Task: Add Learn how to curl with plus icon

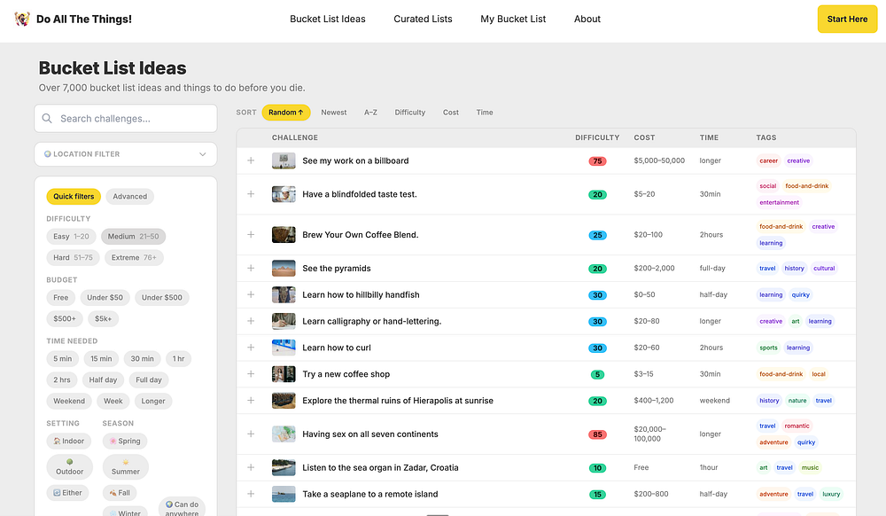Action: coord(251,348)
